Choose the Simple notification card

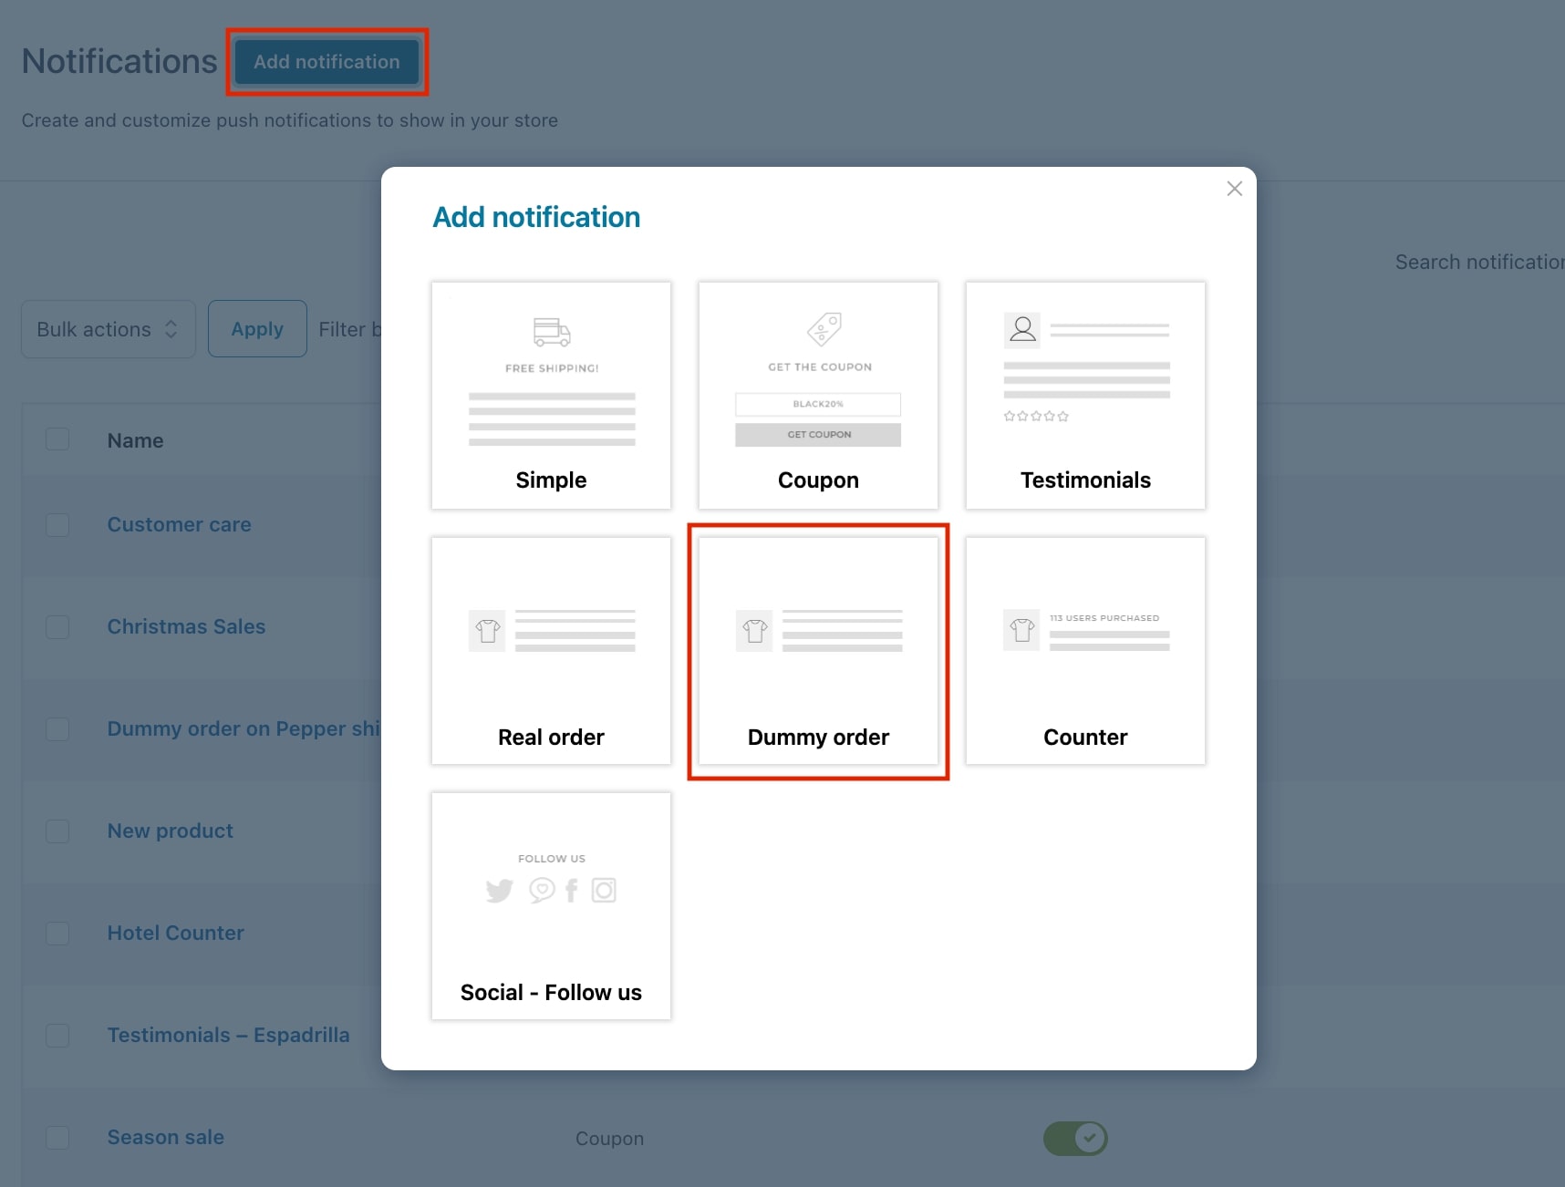coord(551,396)
